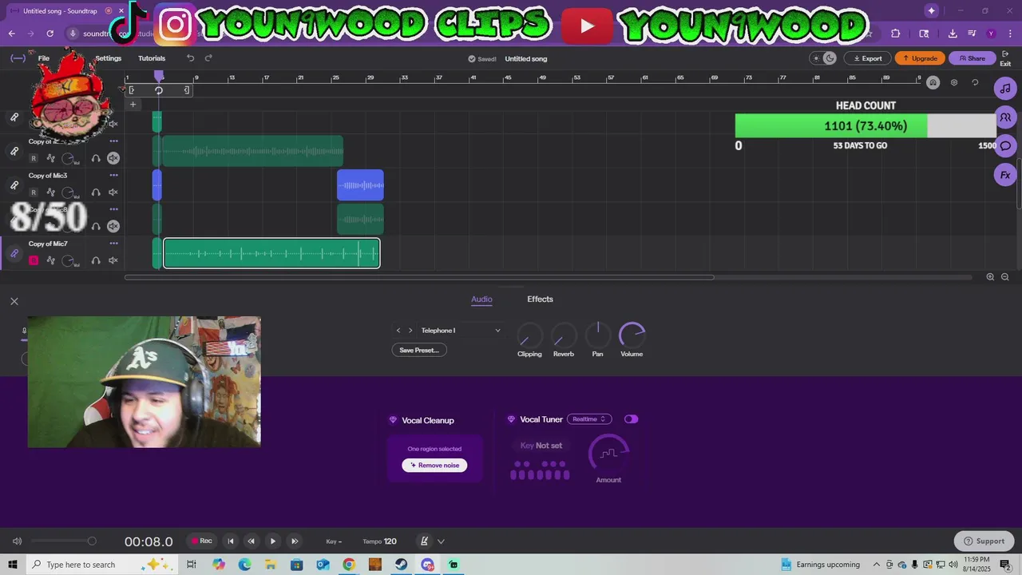Click the hexagon settings icon beside the magnet
1022x575 pixels.
953,82
